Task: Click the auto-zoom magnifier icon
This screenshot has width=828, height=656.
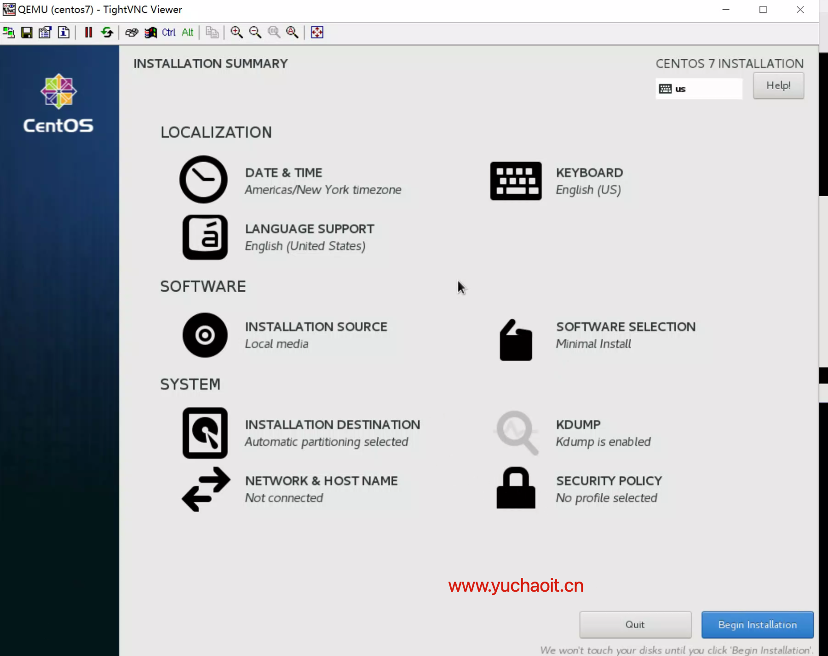Action: click(x=292, y=32)
